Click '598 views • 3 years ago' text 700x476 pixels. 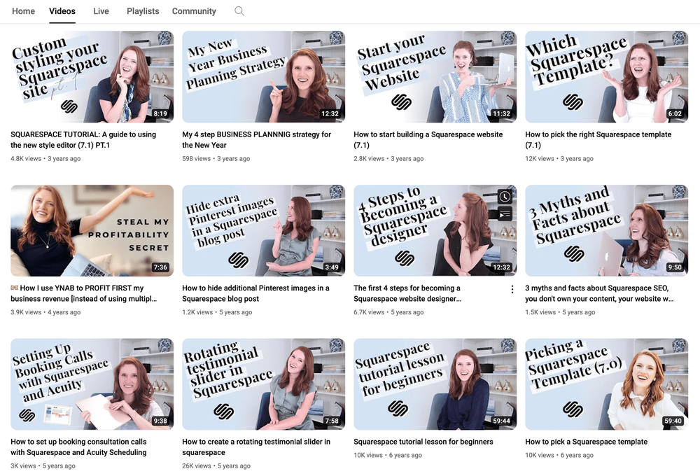tap(216, 158)
